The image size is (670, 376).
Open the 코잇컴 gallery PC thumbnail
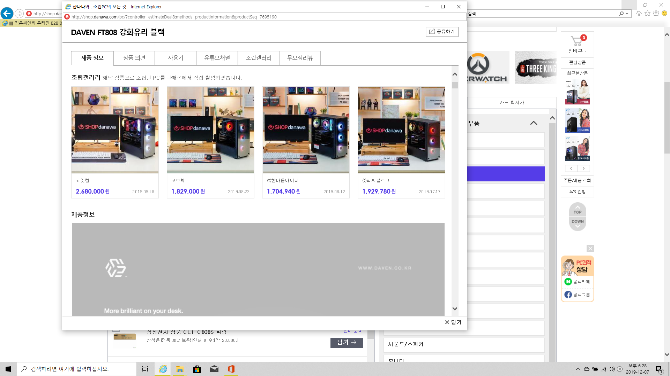(115, 130)
